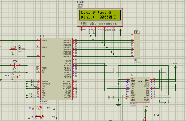Click the P3.7/RD pin label on U1
Viewport: 186px width, 121px height.
point(68,98)
